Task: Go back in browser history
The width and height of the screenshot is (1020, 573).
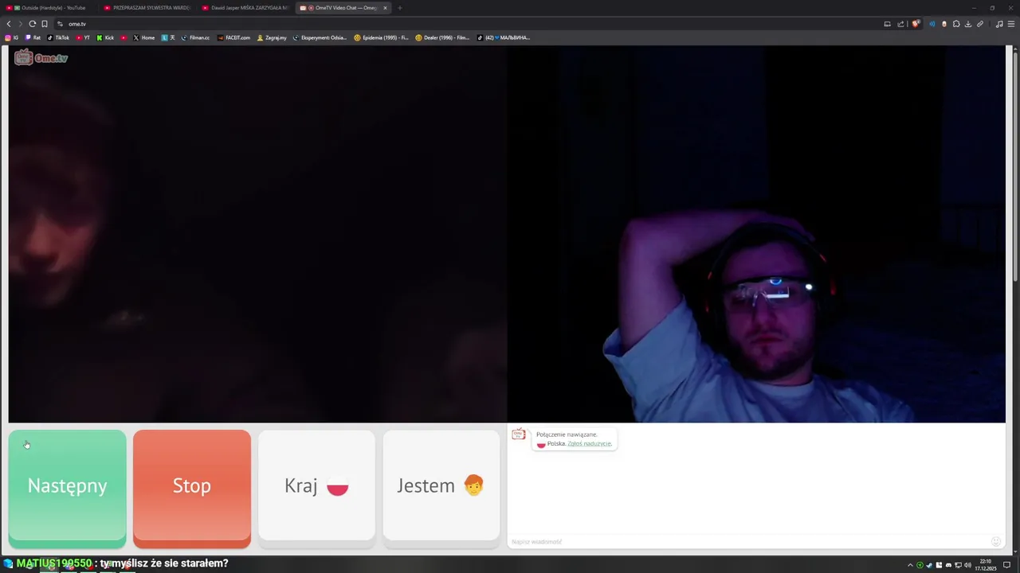Action: (x=9, y=24)
